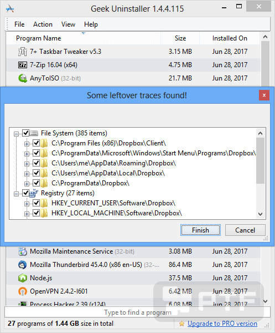Uncheck the AppData\Roaming\Dropbox checkbox
The height and width of the screenshot is (333, 275).
[36, 163]
